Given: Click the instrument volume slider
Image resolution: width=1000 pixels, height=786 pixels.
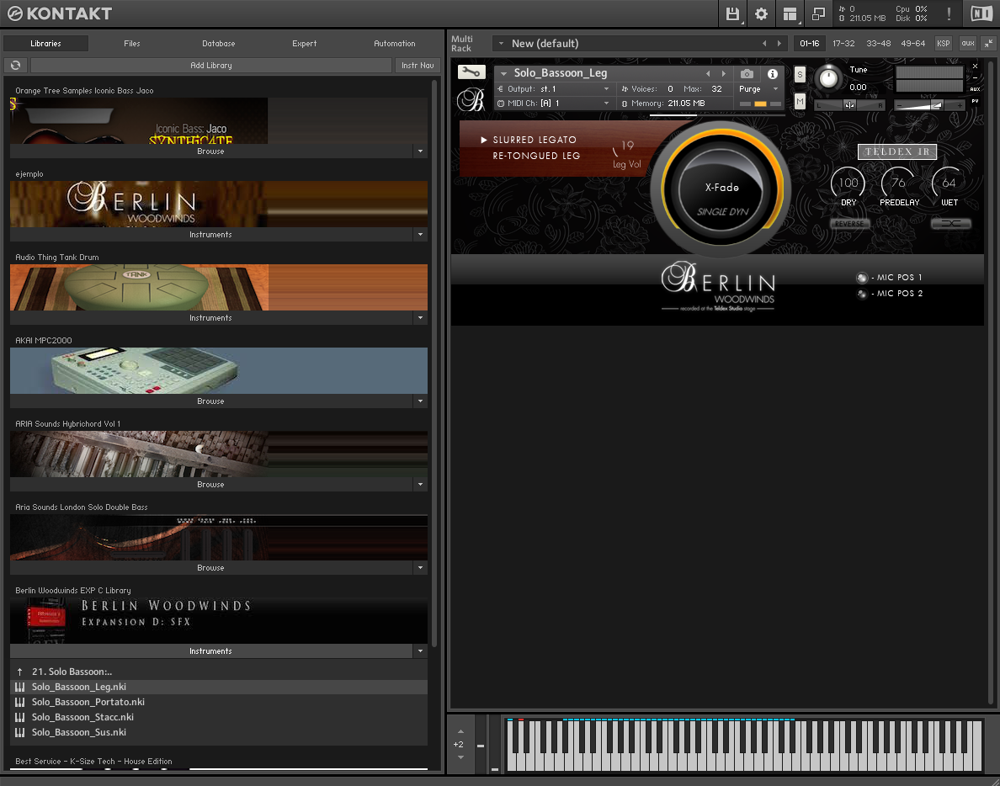Looking at the screenshot, I should pos(929,105).
